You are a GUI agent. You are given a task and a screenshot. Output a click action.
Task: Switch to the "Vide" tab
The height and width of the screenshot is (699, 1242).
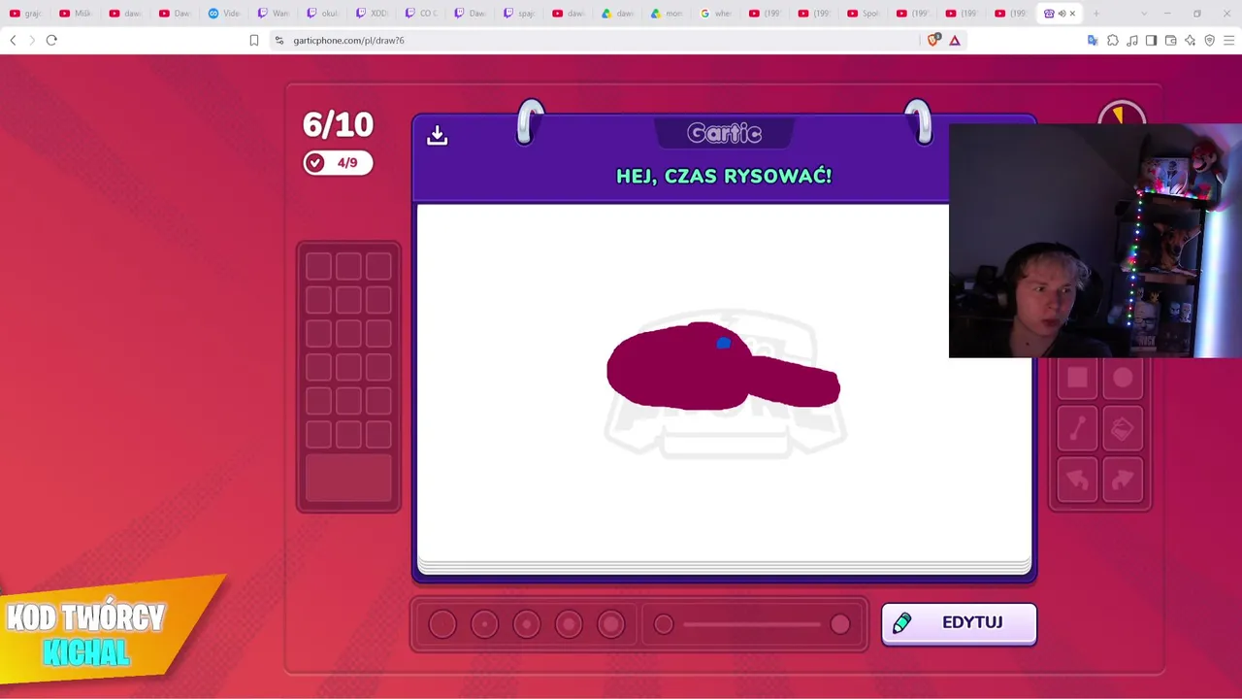(x=224, y=14)
